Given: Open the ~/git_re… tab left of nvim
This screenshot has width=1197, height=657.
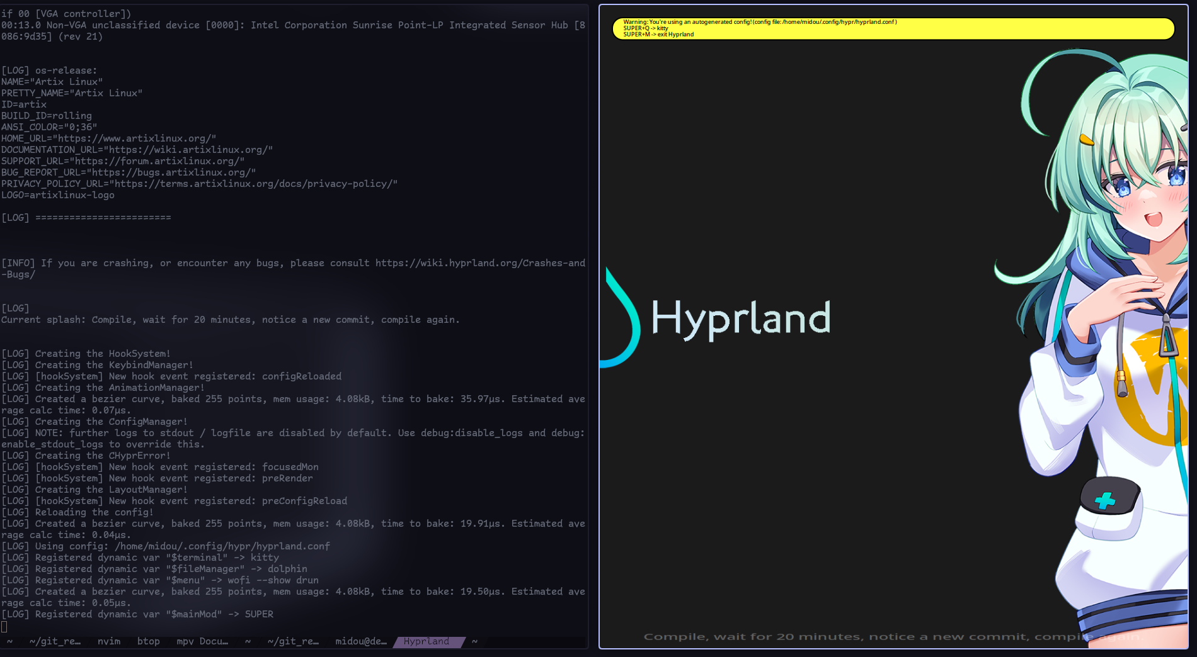Looking at the screenshot, I should click(x=55, y=641).
